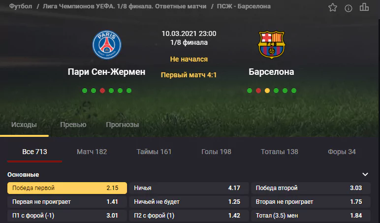
Task: Select the Голы 198 filter tab
Action: pyautogui.click(x=216, y=152)
